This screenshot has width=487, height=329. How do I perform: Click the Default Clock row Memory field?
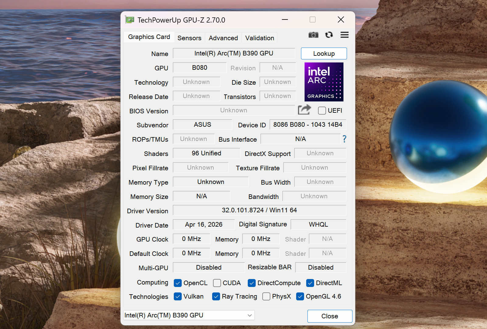click(x=261, y=253)
